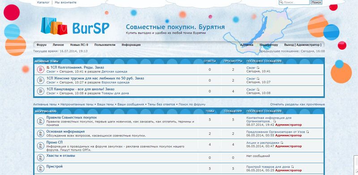Click the Активные темы link
Screen dimensions: 358x175
click(45, 104)
